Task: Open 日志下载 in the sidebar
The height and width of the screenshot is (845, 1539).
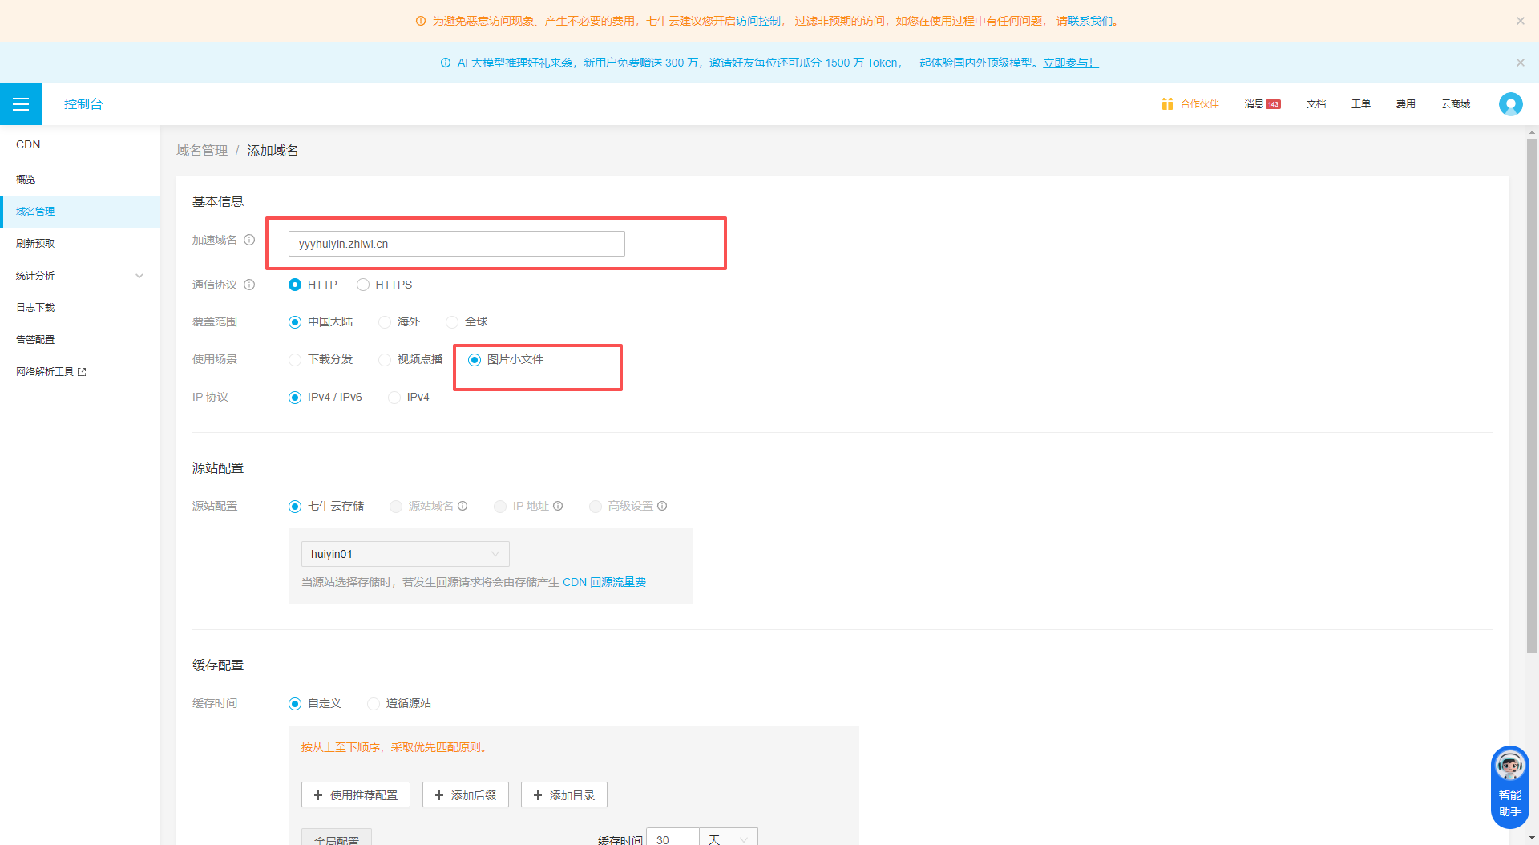Action: point(35,308)
